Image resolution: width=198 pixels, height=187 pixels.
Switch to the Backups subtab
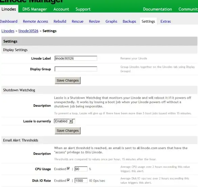click(129, 21)
